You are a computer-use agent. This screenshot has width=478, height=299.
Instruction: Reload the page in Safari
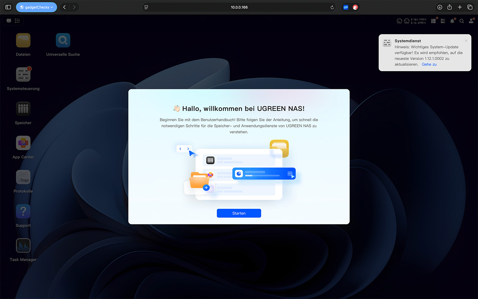332,7
